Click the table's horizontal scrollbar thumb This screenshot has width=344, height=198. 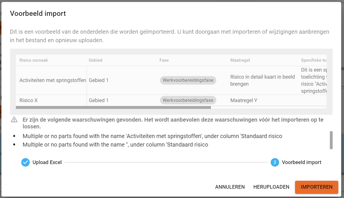113,107
